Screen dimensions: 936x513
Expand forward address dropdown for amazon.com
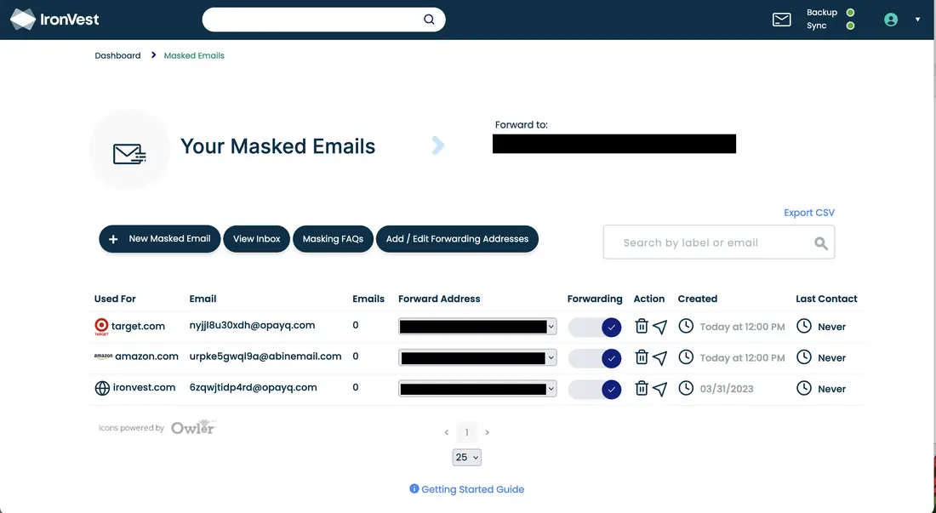click(477, 358)
